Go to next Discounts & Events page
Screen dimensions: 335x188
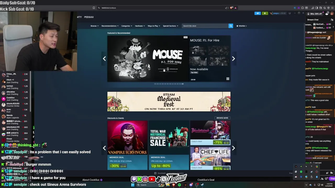pyautogui.click(x=233, y=148)
